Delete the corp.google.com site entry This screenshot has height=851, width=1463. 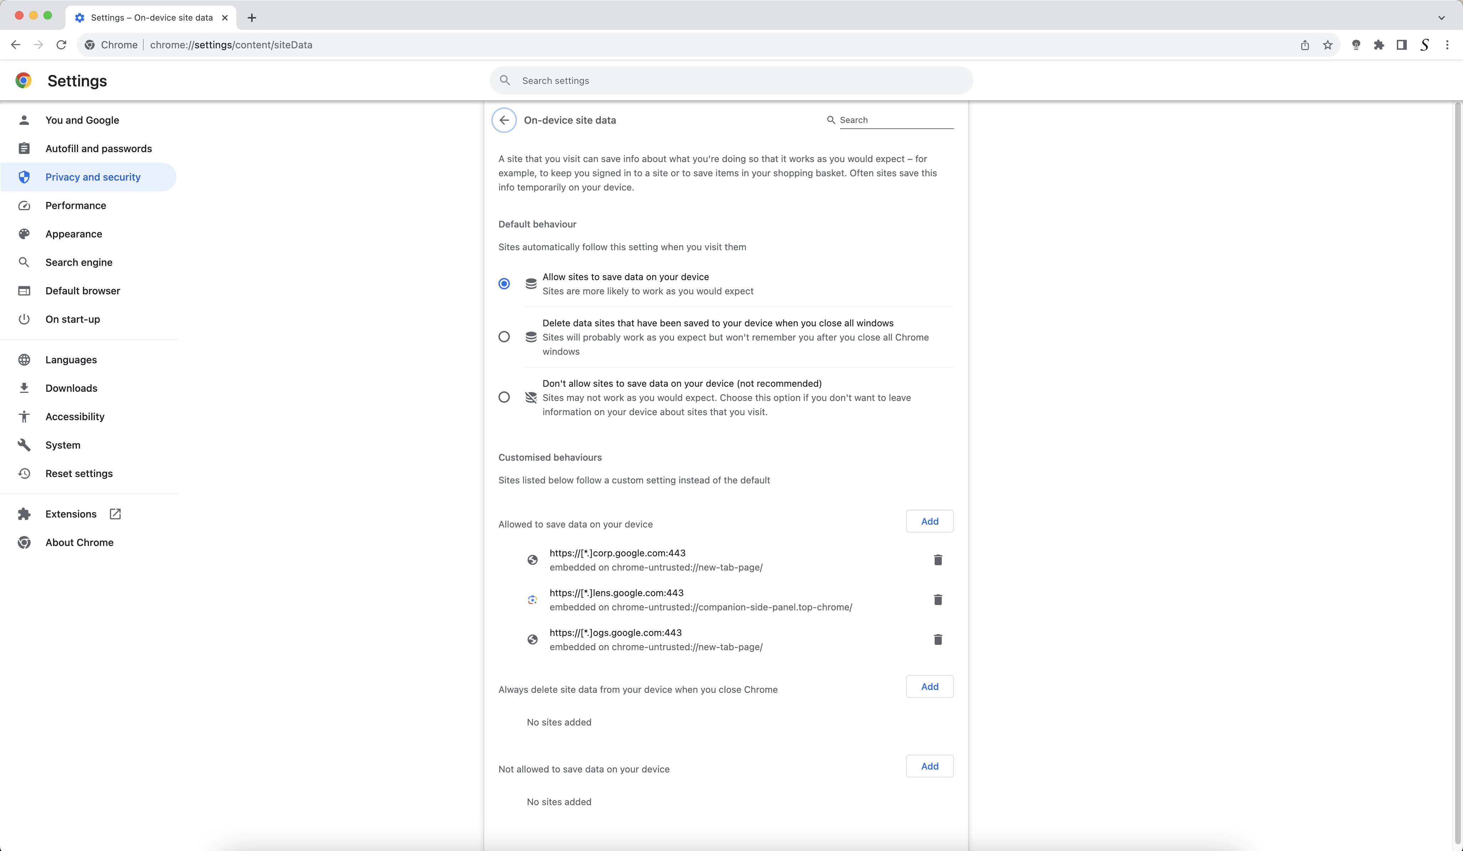coord(938,560)
